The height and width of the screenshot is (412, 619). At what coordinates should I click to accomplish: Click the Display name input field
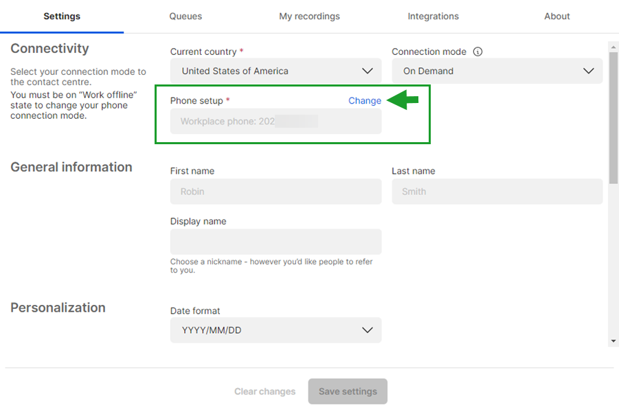275,242
